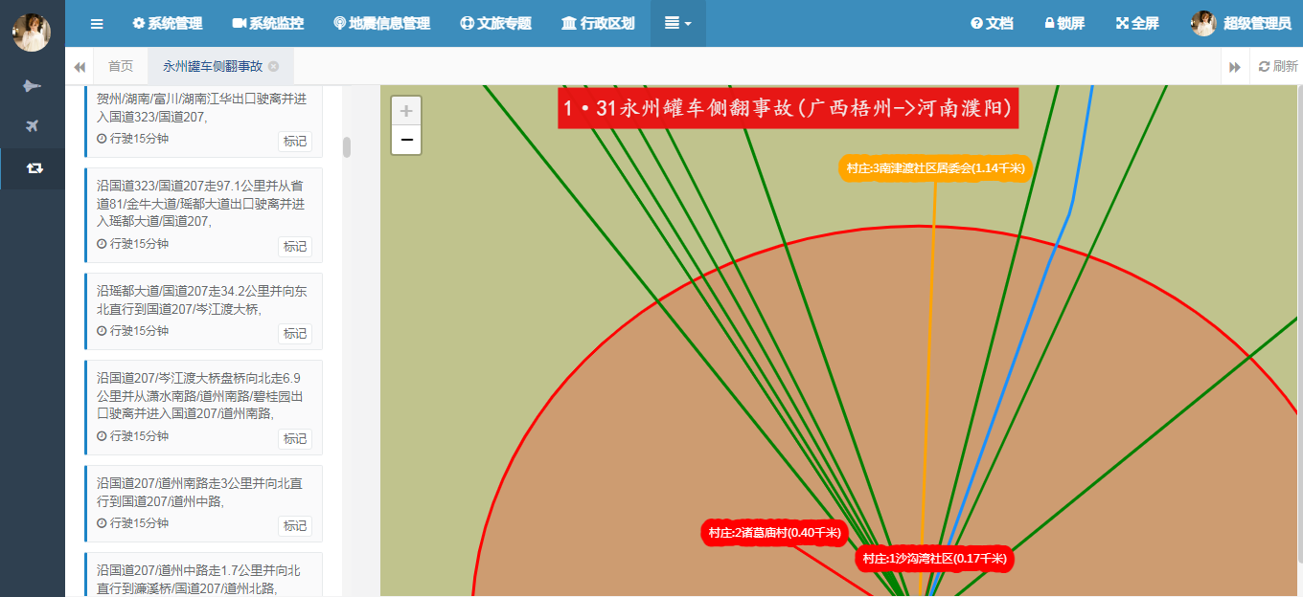Open 地震信息管理 menu
This screenshot has width=1303, height=597.
coord(381,23)
